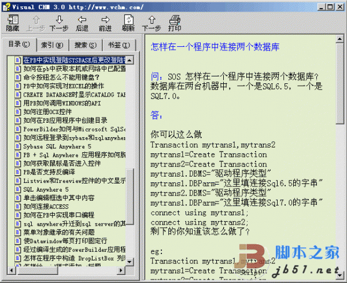Click the line connect using mytrans1;
Viewport: 347px width, 283px height.
tap(200, 213)
